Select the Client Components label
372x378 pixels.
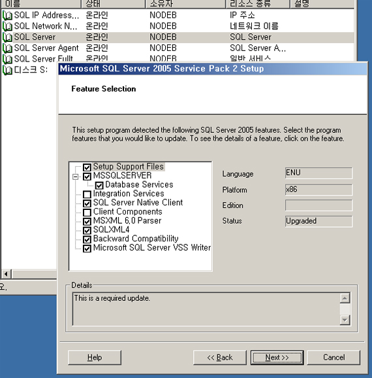(x=127, y=212)
